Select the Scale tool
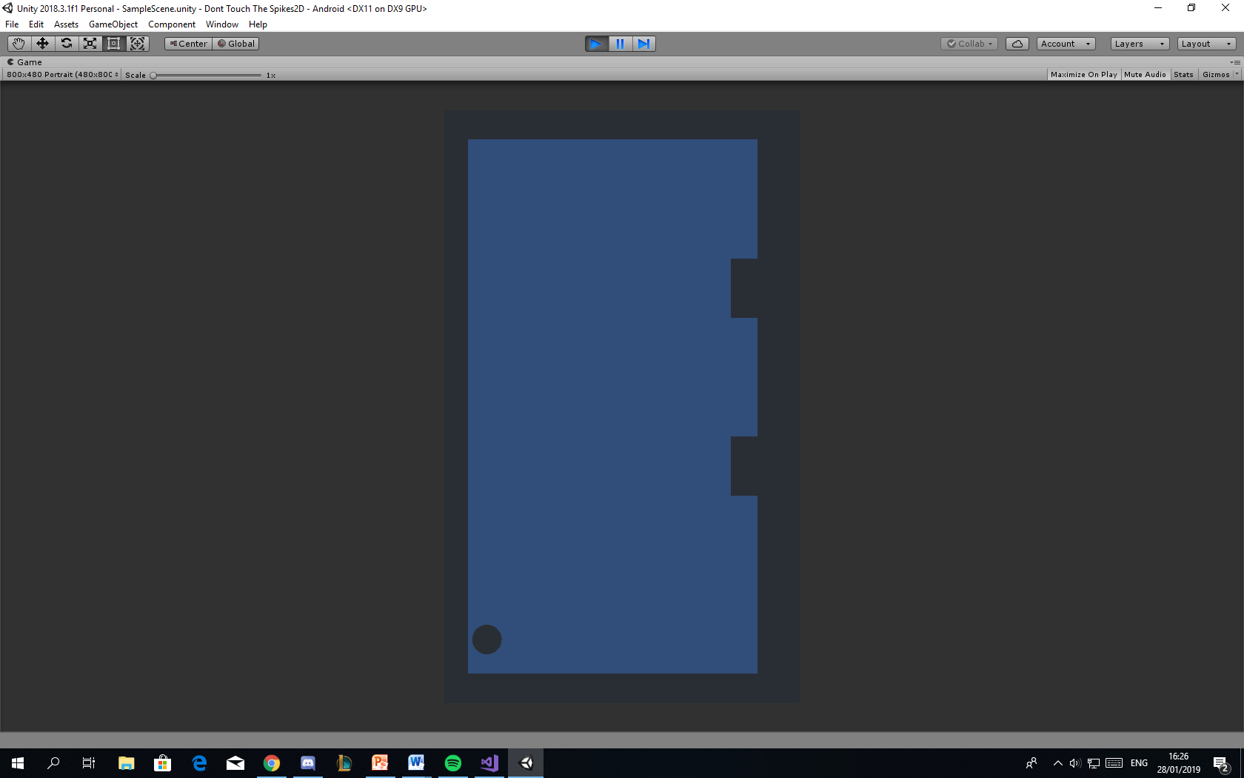 pyautogui.click(x=90, y=43)
